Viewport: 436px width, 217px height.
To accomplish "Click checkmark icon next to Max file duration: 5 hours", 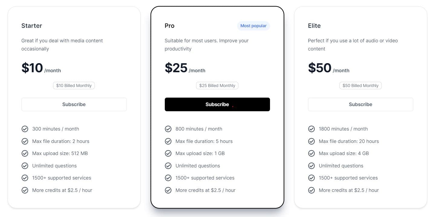I will coord(168,141).
